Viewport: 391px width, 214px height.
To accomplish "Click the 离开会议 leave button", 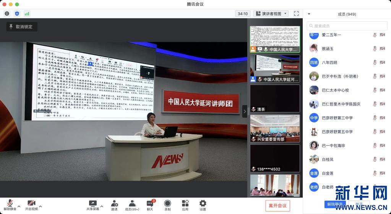I will click(x=277, y=206).
